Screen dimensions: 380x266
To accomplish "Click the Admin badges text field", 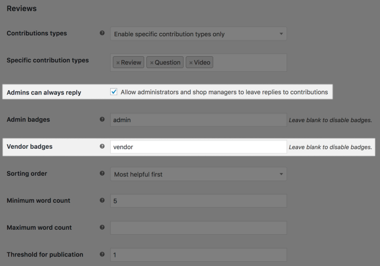I will 198,120.
